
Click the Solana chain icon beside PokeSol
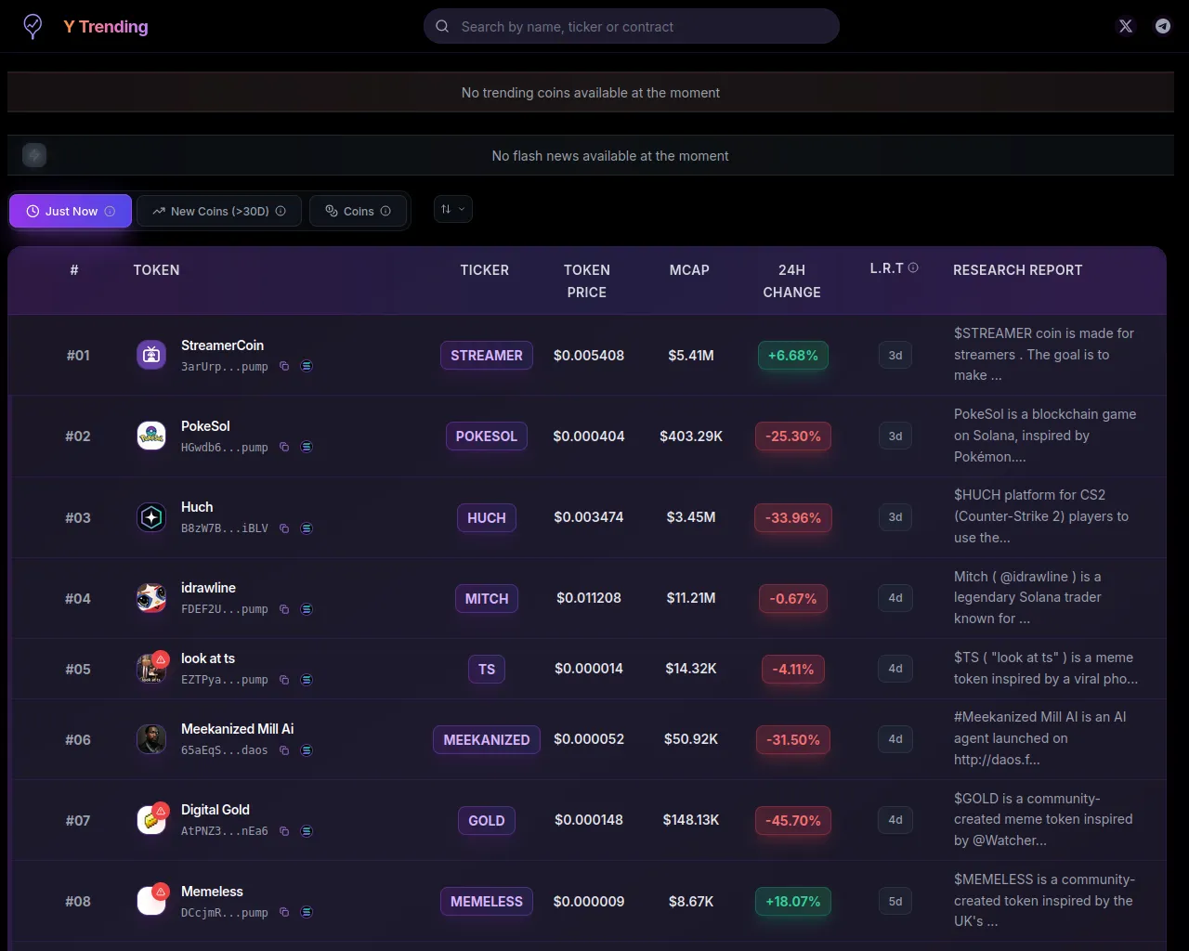[x=307, y=448]
